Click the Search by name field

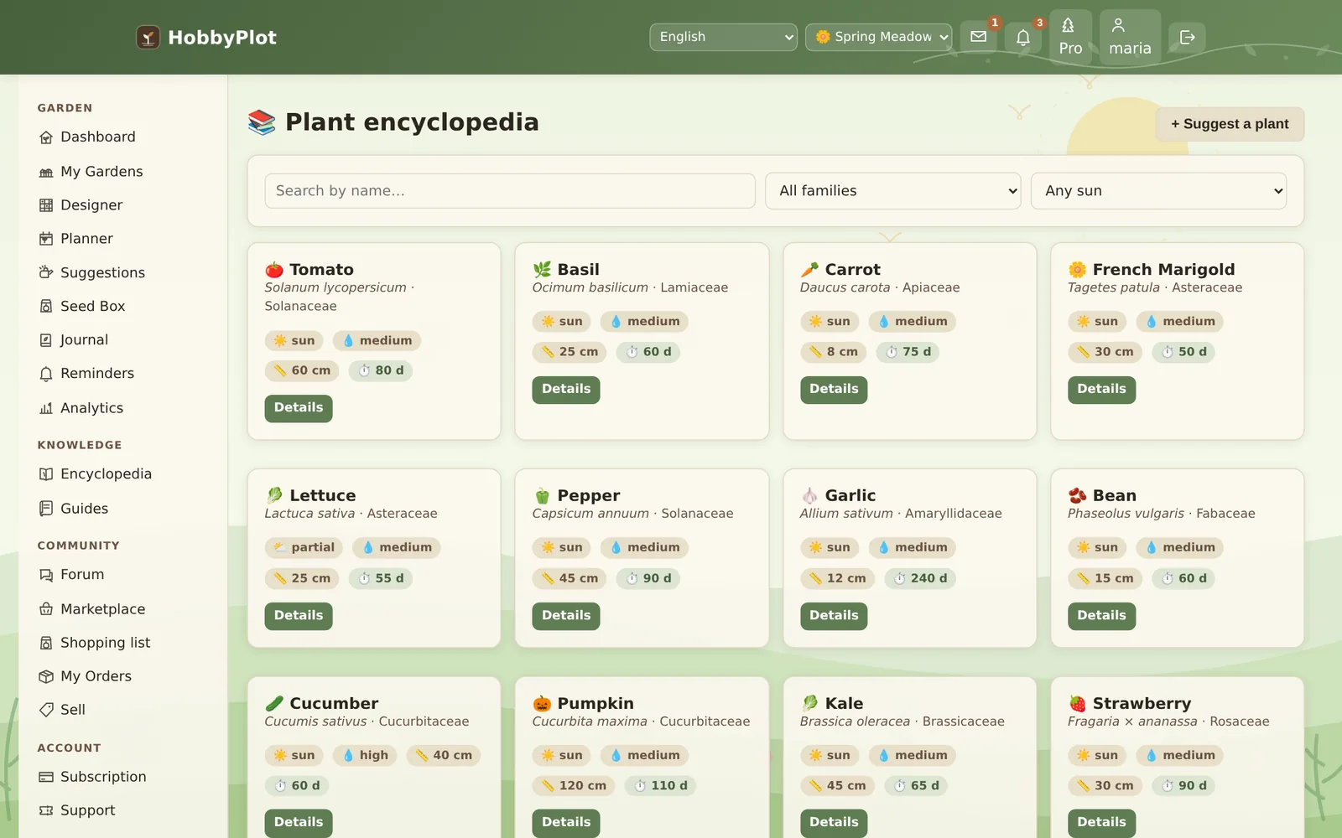click(510, 191)
